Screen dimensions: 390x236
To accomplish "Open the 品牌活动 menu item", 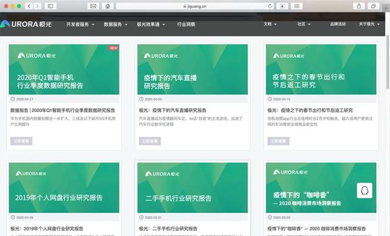I will pyautogui.click(x=338, y=24).
